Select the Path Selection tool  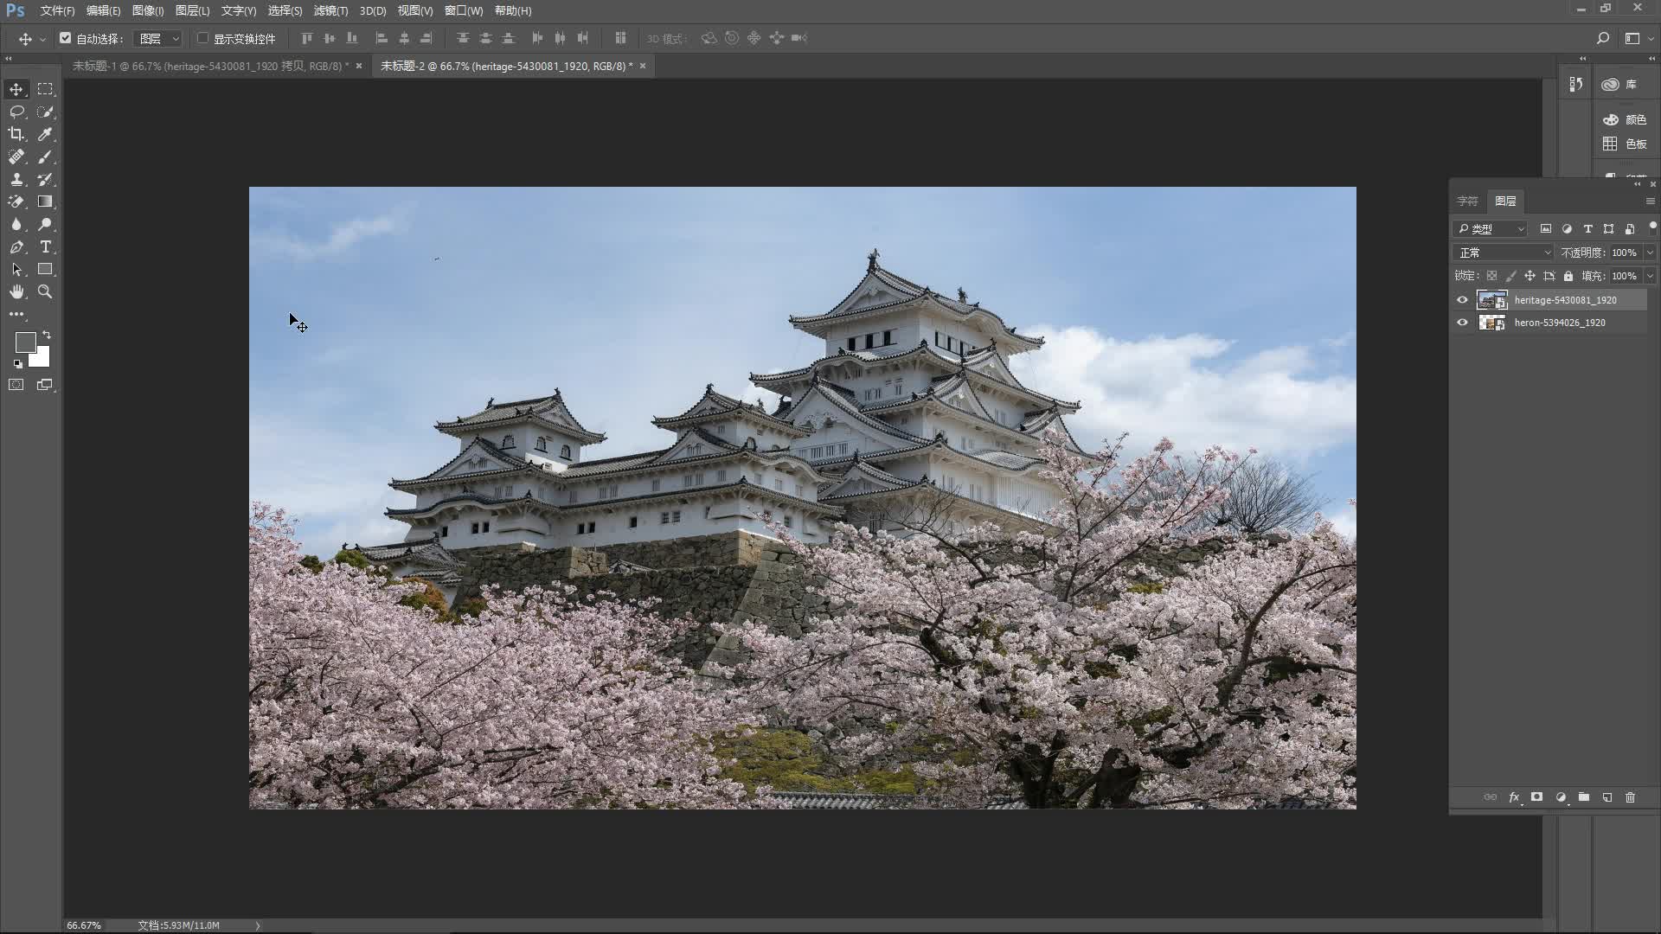point(16,269)
